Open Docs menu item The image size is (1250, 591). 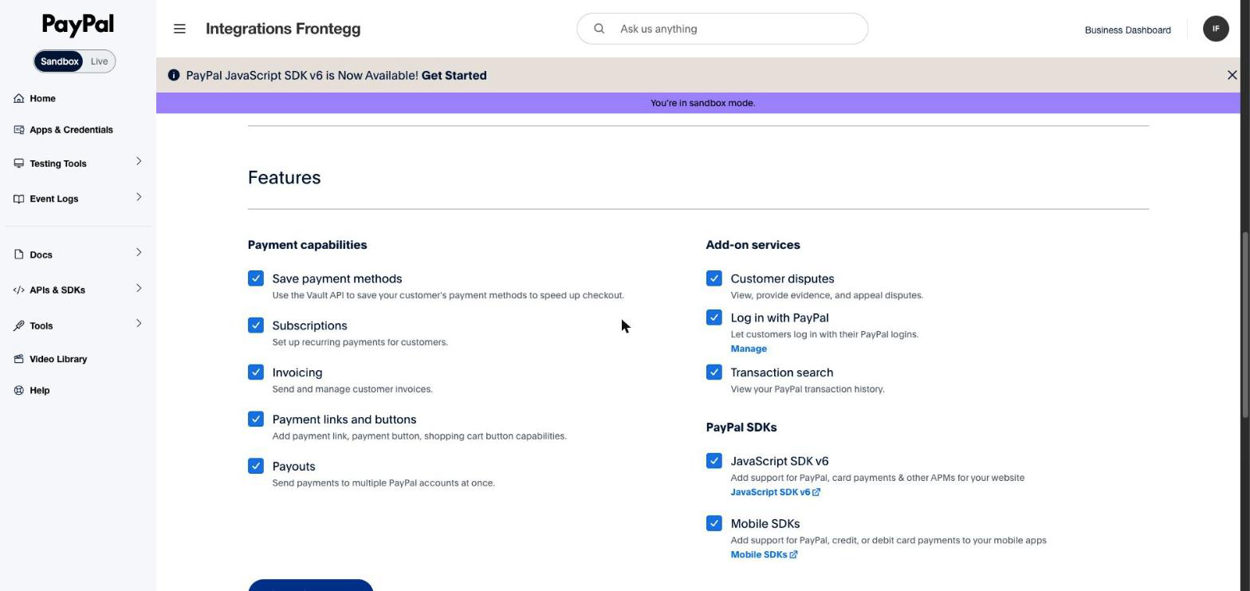pos(41,254)
